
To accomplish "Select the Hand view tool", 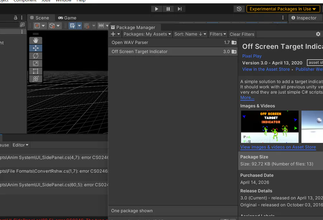I will pos(36,40).
